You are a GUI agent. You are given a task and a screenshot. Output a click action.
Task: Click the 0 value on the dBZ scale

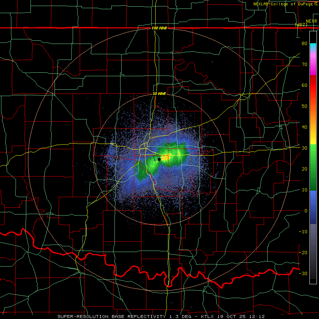(x=306, y=211)
